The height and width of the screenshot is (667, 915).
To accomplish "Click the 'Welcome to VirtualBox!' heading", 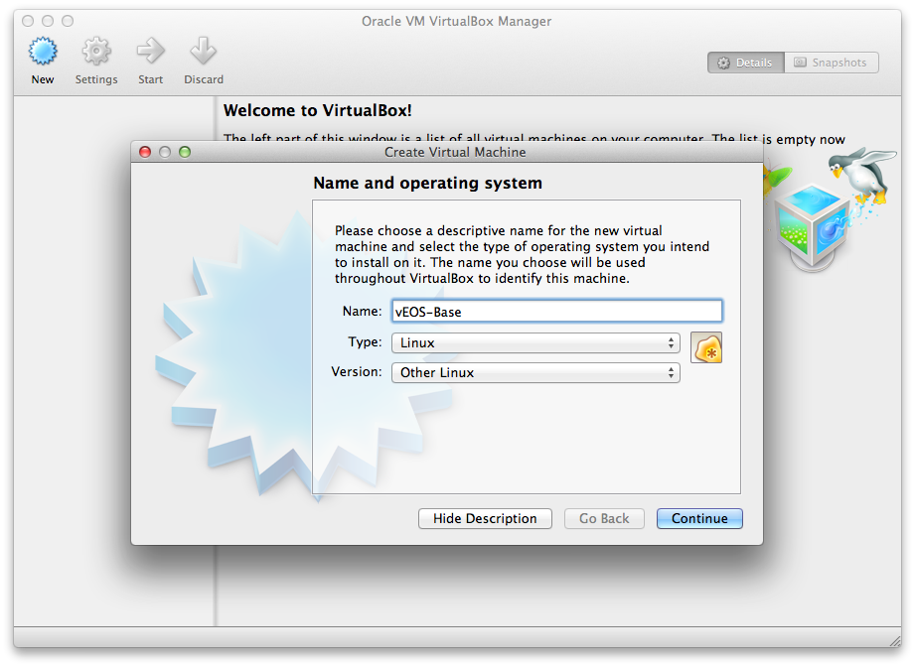I will (318, 110).
